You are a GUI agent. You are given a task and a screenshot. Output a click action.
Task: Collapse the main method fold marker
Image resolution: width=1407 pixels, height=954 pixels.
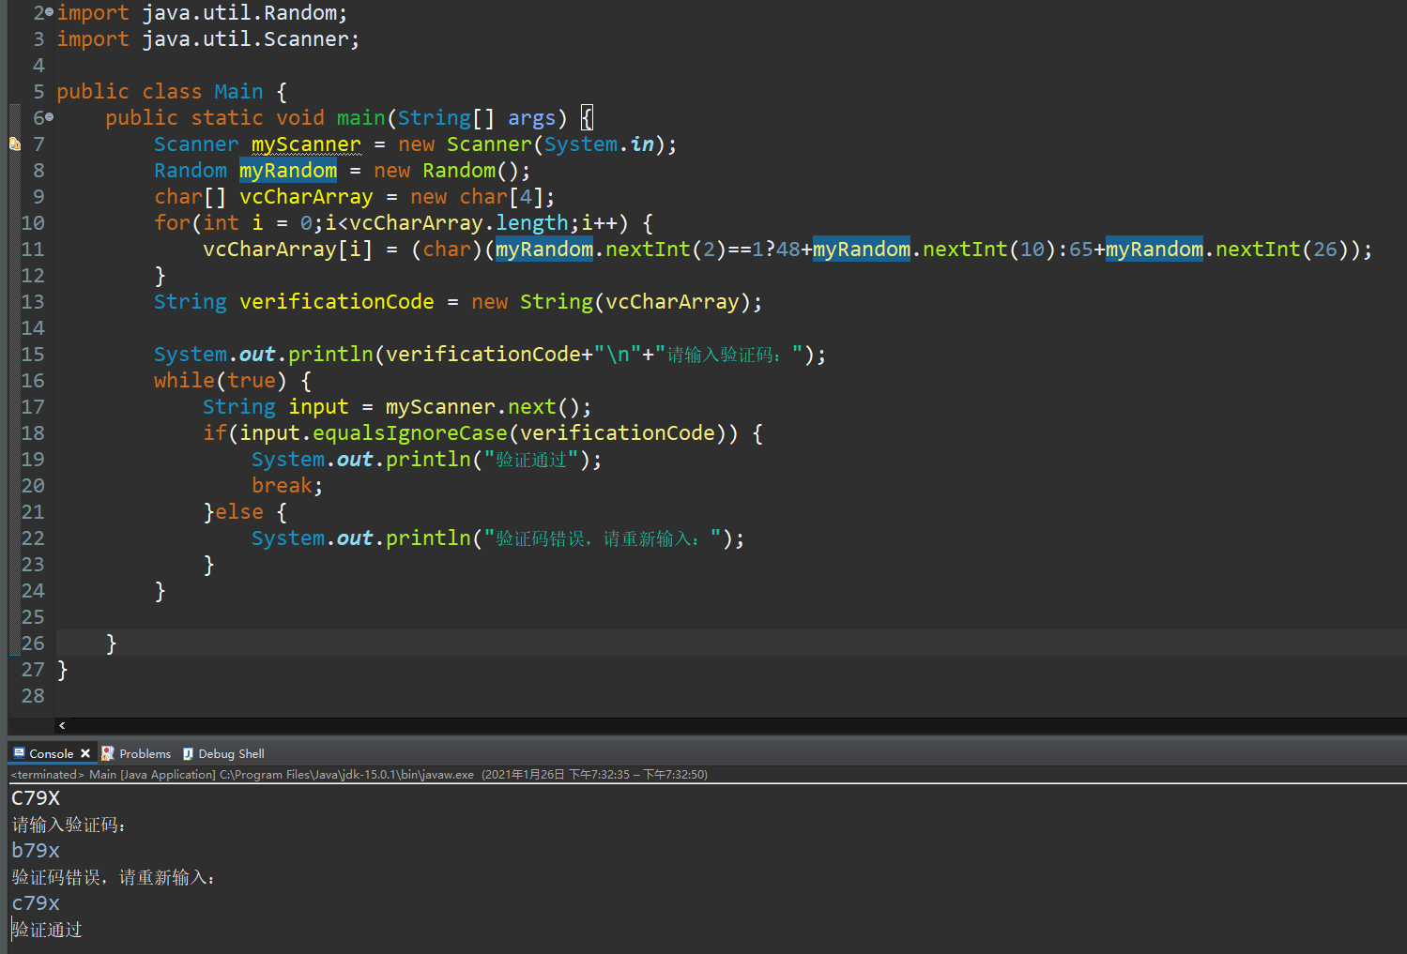(x=49, y=117)
